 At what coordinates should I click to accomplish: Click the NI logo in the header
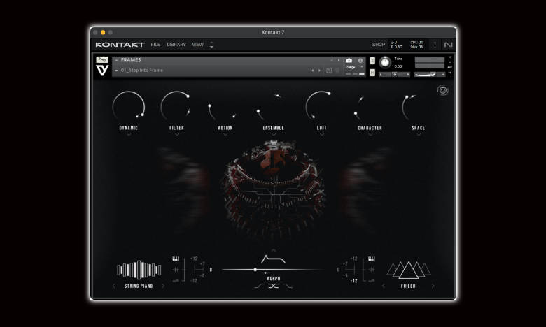[x=449, y=45]
